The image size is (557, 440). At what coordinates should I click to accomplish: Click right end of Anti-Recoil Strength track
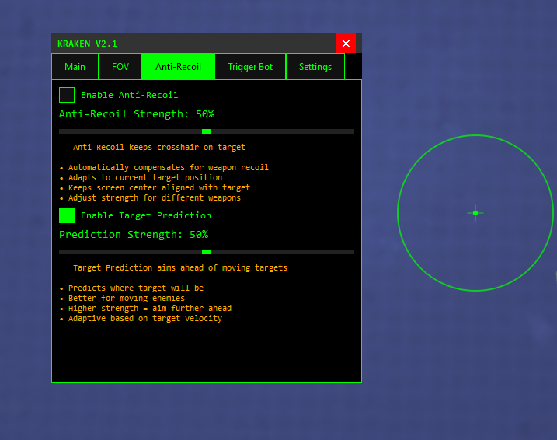351,131
